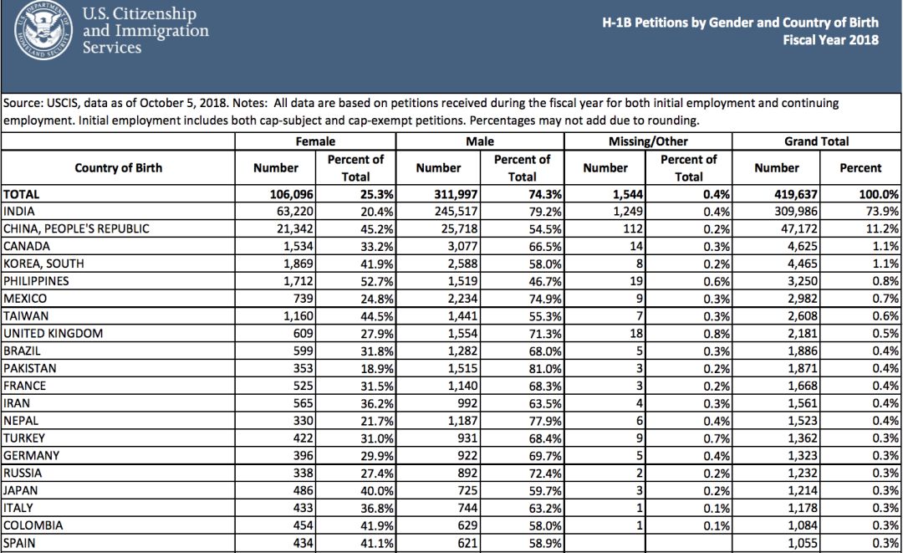The height and width of the screenshot is (553, 903).
Task: Click India's grand percent 73.9%
Action: tap(882, 212)
